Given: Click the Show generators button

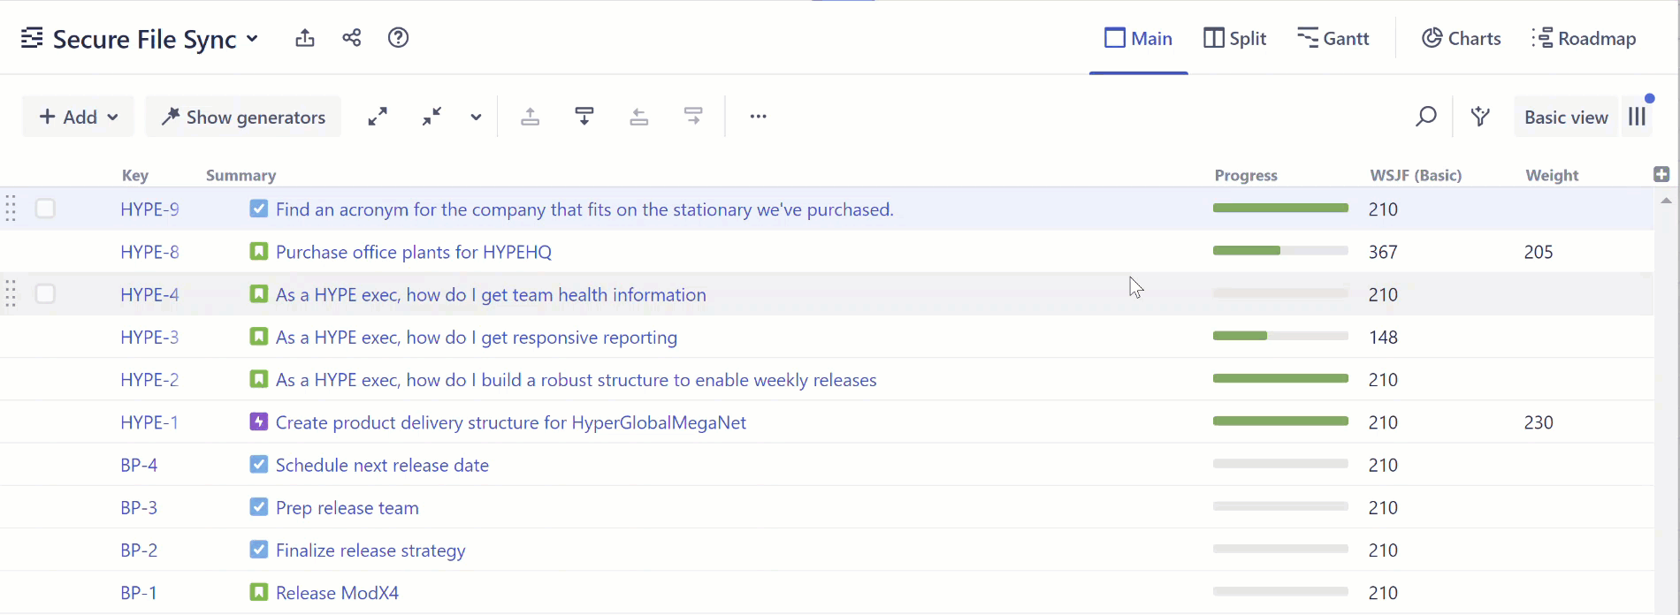Looking at the screenshot, I should pos(243,117).
